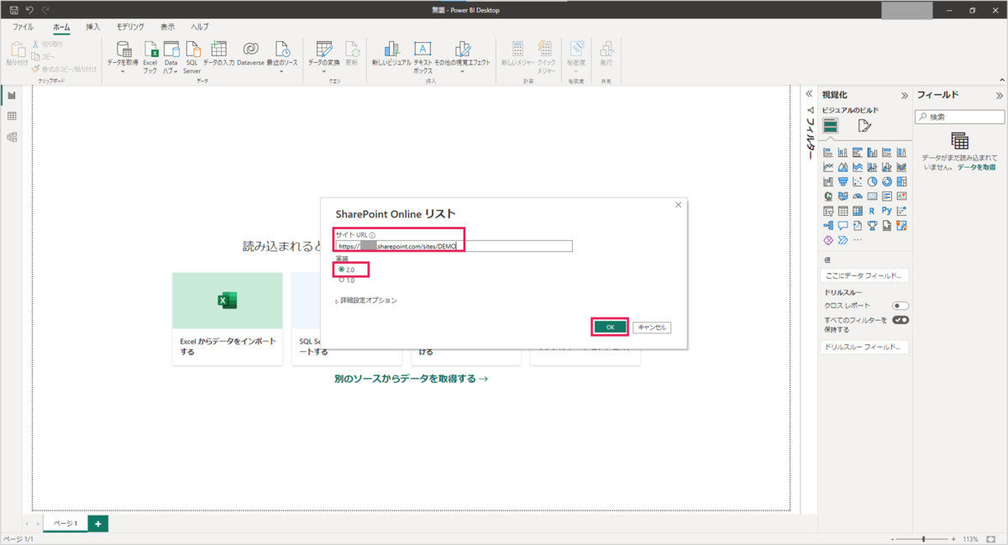
Task: Expand 詳細設定オプション in the dialog
Action: (x=366, y=301)
